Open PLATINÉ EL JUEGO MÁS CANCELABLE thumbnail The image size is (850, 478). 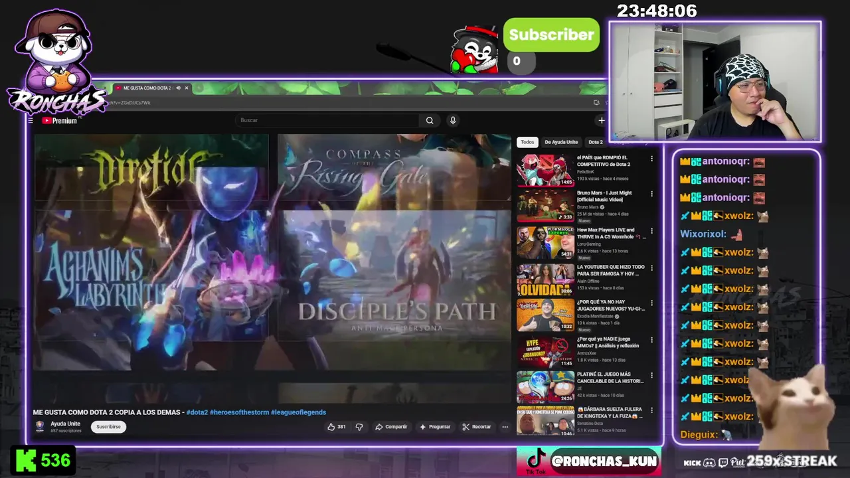point(545,387)
